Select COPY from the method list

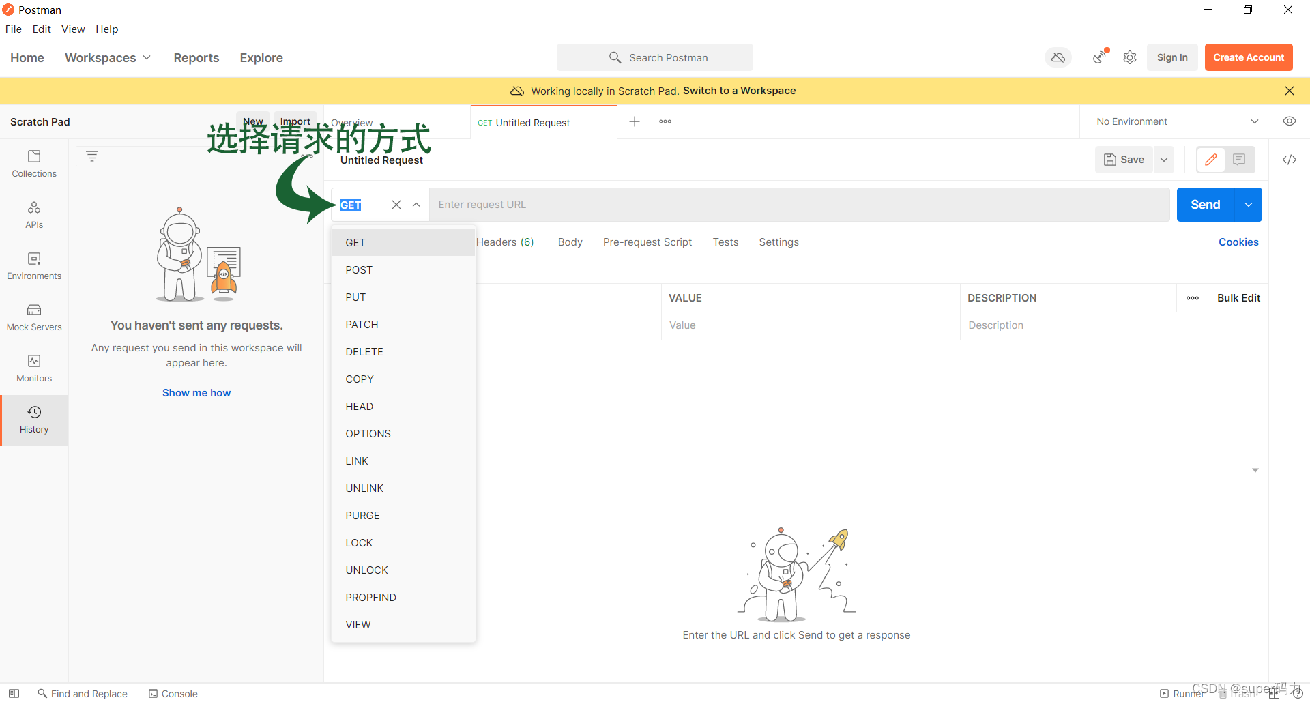click(403, 379)
